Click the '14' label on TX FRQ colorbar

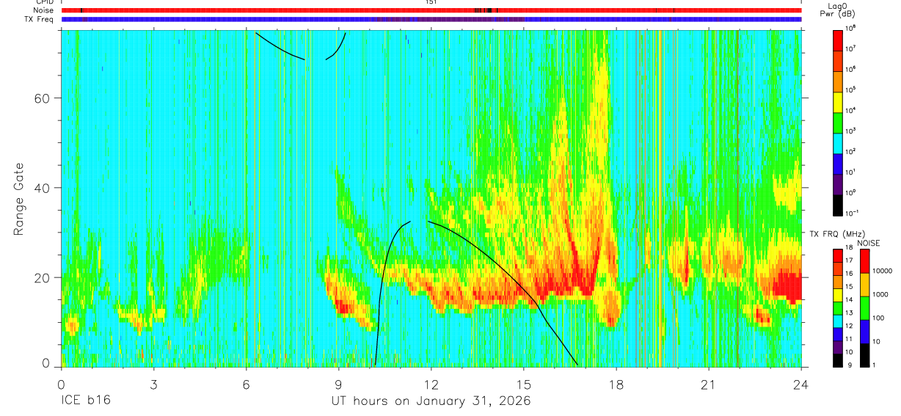click(x=850, y=299)
